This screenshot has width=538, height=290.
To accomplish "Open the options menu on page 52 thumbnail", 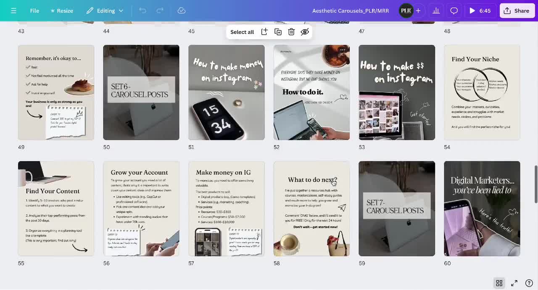I will click(x=343, y=50).
